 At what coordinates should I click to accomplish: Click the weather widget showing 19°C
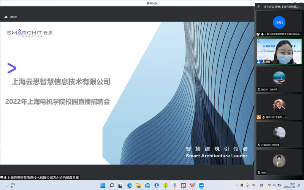click(9, 185)
